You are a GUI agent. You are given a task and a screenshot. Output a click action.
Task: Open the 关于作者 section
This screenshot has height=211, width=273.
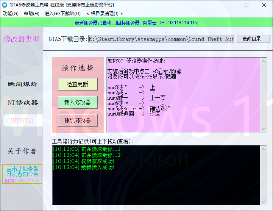point(22,151)
